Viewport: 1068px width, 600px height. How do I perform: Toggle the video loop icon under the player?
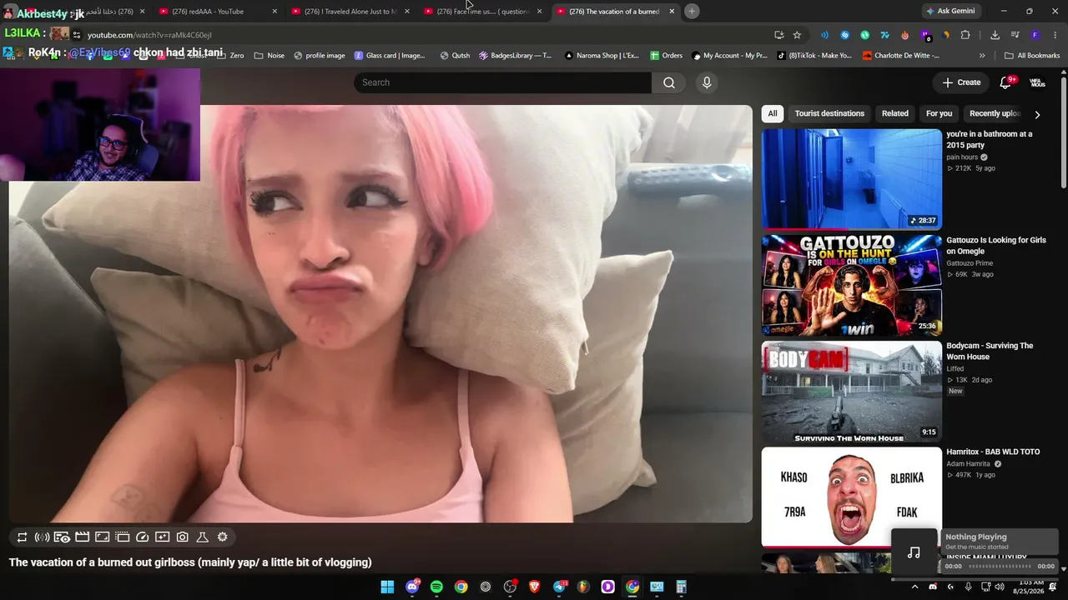(x=23, y=537)
